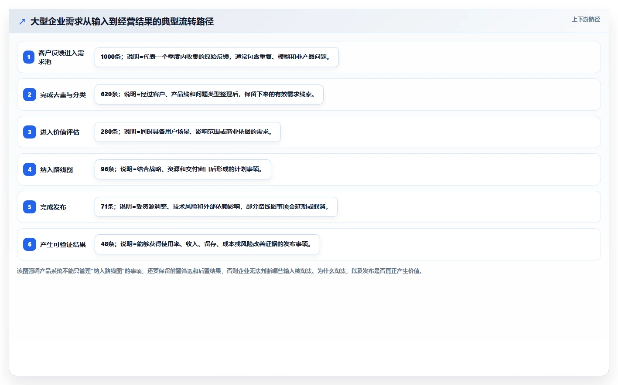The width and height of the screenshot is (618, 385).
Task: Click the 71条 description box
Action: [216, 207]
